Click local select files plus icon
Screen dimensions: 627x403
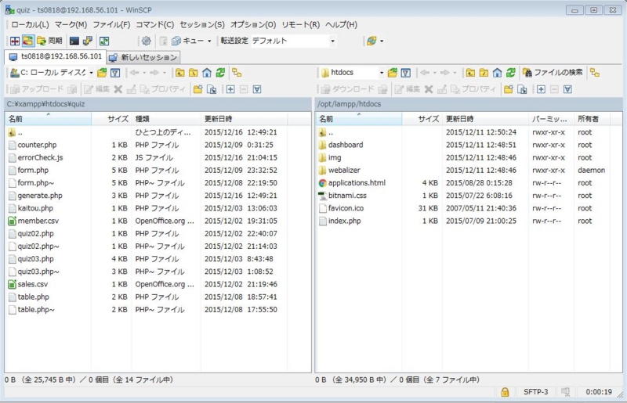(x=230, y=89)
